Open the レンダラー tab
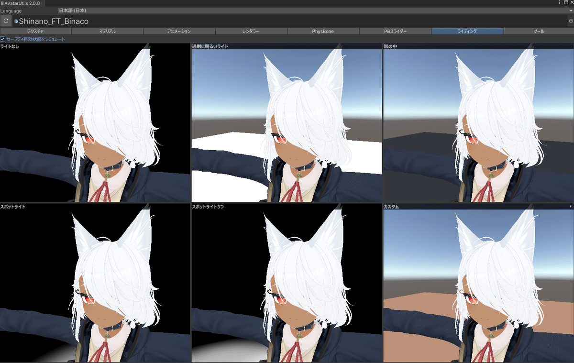 (x=251, y=31)
